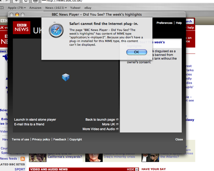Expand the News (1023) bookmarks dropdown

click(x=56, y=8)
